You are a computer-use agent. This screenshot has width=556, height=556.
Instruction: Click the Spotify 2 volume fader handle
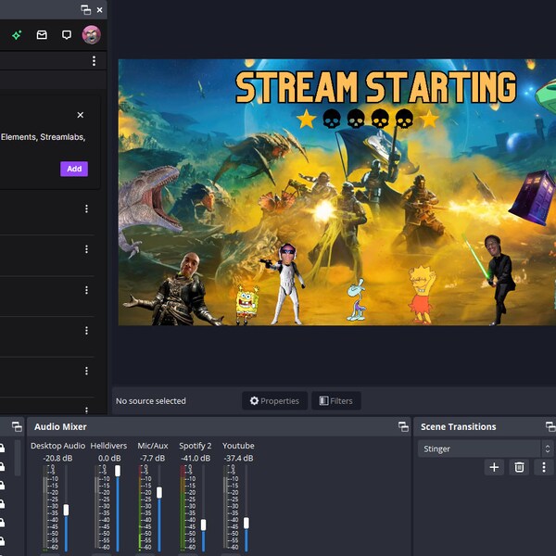click(x=203, y=524)
